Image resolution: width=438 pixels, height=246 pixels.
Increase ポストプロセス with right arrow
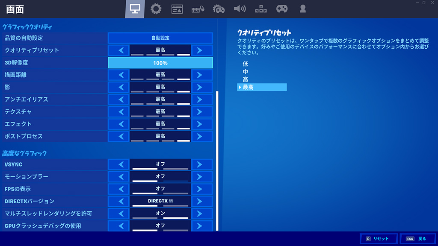point(202,136)
